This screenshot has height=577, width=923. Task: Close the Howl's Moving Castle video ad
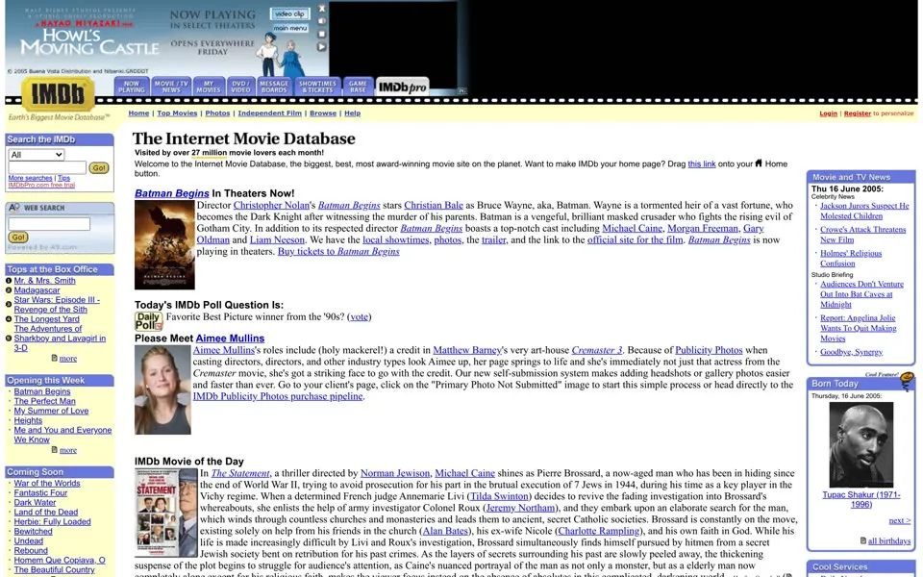click(321, 9)
